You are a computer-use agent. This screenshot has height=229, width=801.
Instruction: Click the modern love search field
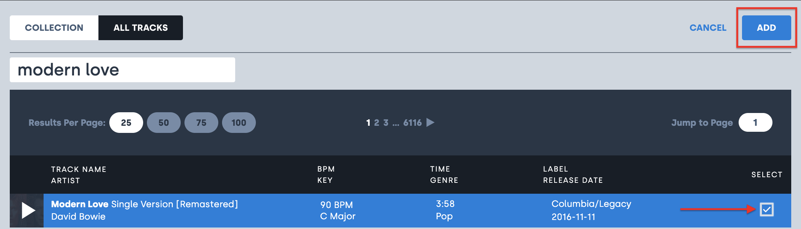(x=122, y=70)
